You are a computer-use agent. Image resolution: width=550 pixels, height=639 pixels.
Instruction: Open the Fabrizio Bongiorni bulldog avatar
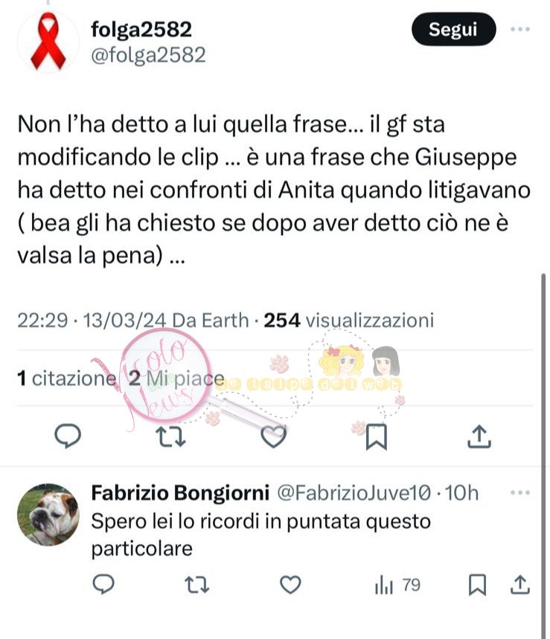click(x=48, y=515)
